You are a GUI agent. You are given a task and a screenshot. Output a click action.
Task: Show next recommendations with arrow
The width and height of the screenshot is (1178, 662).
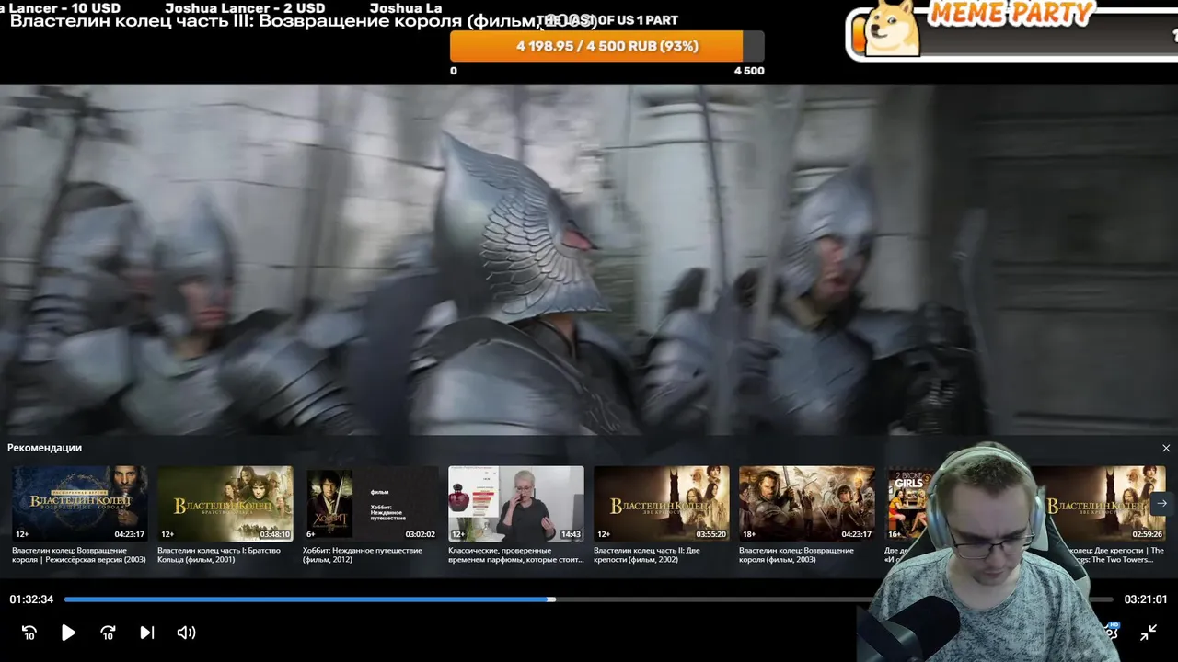point(1161,503)
